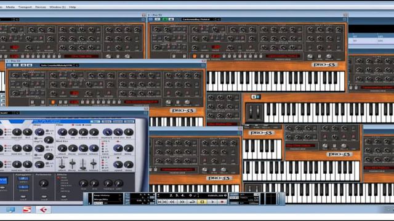Click Filter freq knob in blue synth
Image resolution: width=394 pixels, height=221 pixels.
[62, 132]
